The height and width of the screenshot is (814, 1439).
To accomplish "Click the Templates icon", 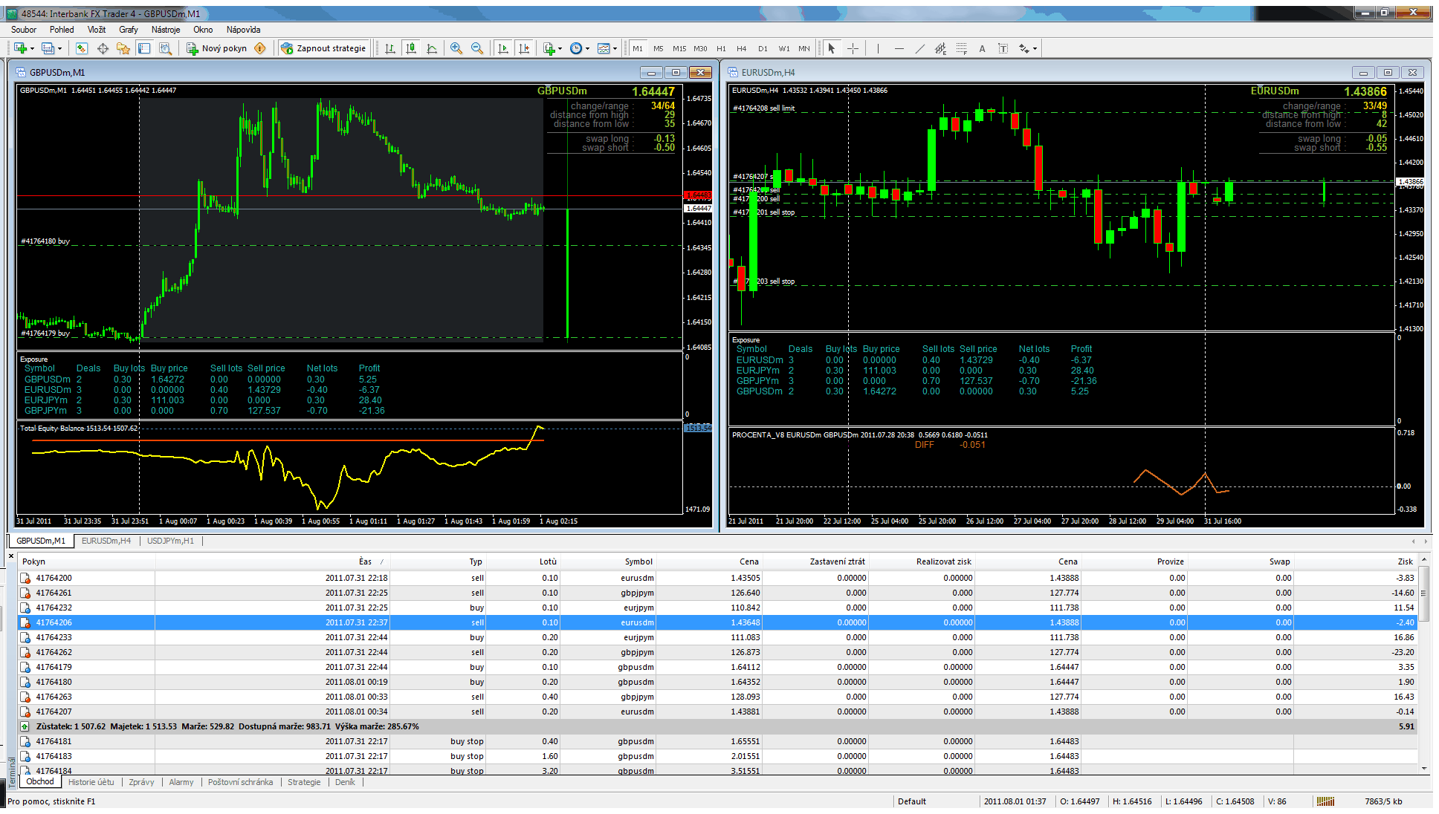I will coord(604,48).
